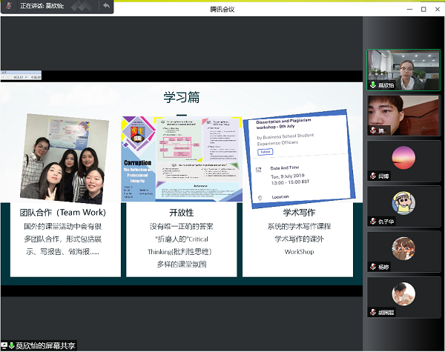Screen dimensions: 445x352
Task: Click the active green mic icon on 莫欣怡's video
Action: pos(373,85)
